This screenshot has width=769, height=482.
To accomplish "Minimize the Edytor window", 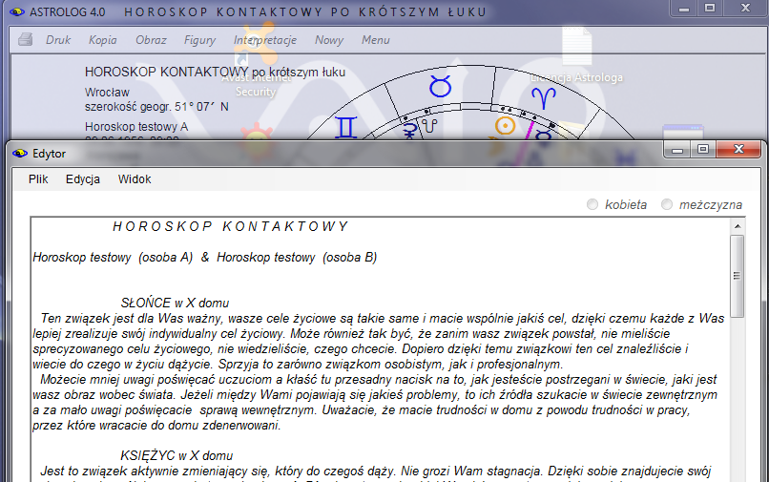I will (677, 150).
